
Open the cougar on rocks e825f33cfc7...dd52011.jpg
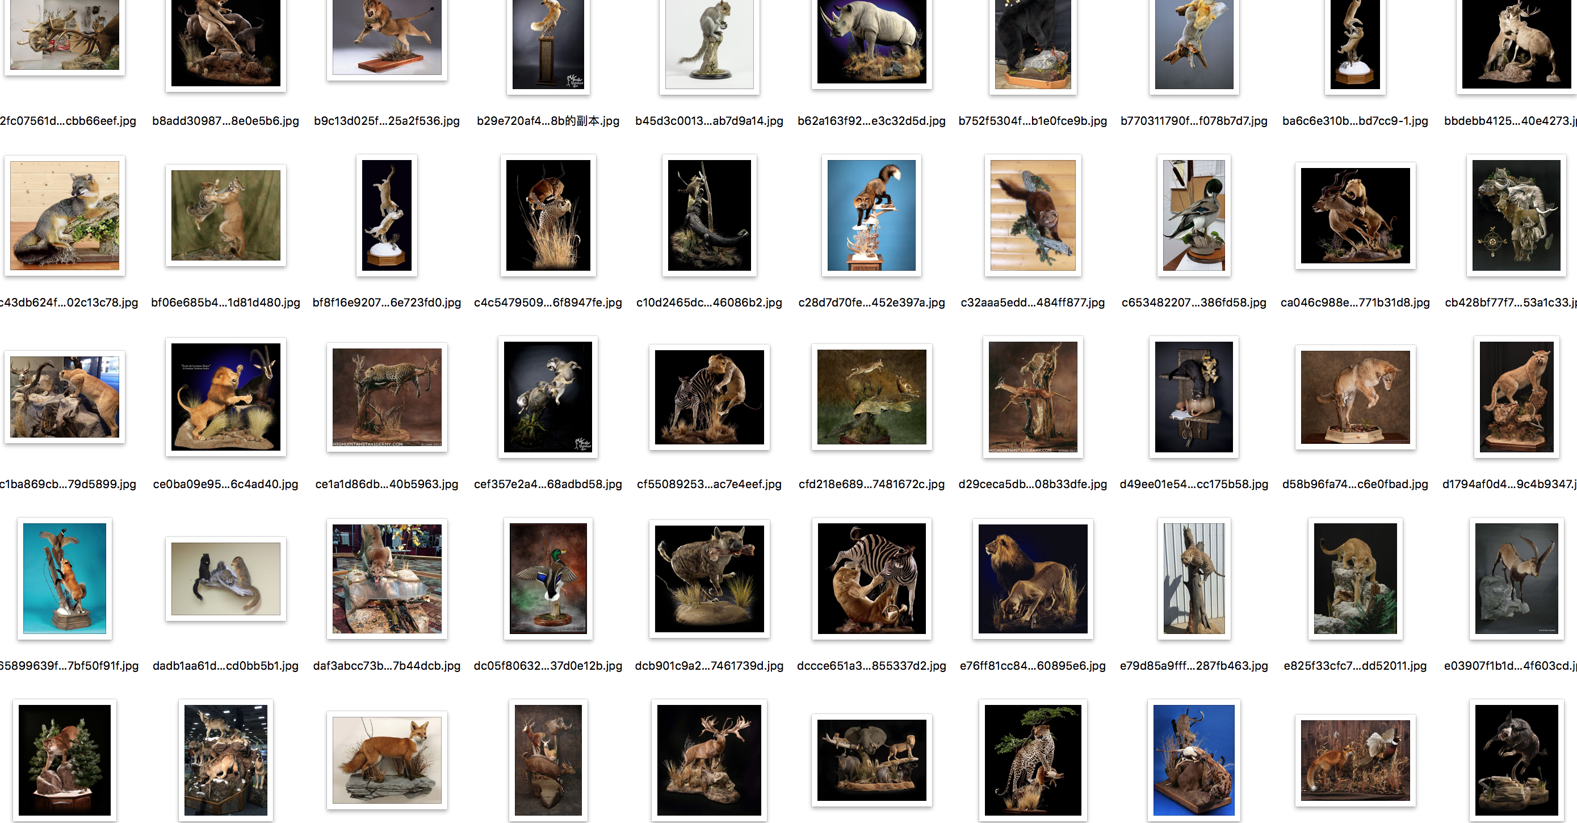(x=1355, y=578)
